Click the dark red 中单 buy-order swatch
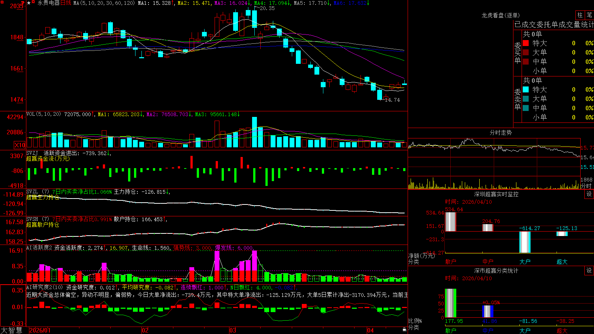The image size is (594, 334). [x=526, y=62]
